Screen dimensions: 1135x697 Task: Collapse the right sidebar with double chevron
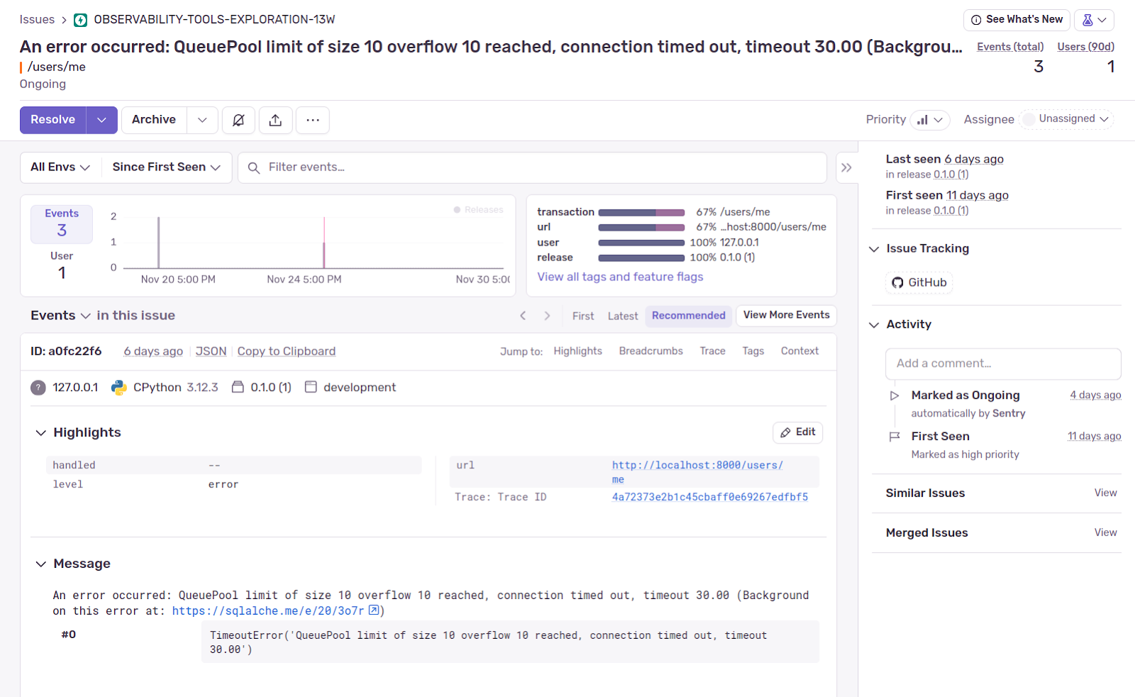click(846, 168)
